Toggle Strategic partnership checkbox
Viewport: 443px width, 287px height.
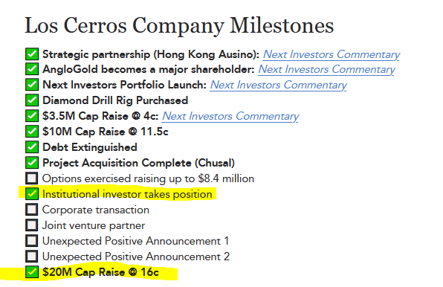32,54
